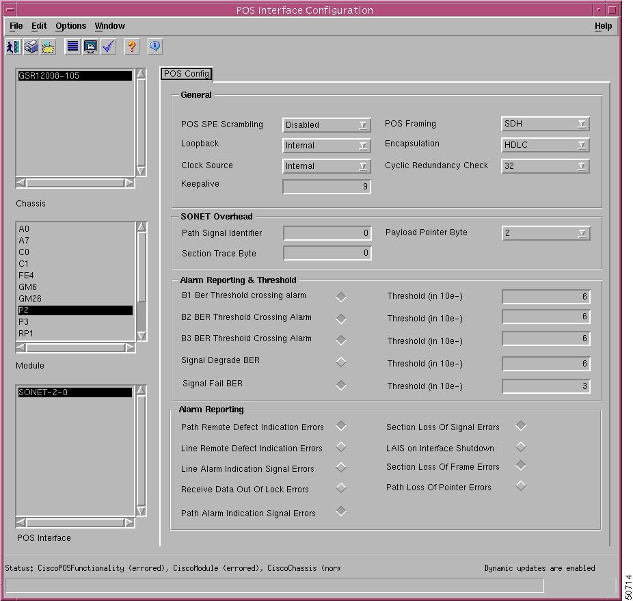Select module C1 in Module list

(75, 264)
